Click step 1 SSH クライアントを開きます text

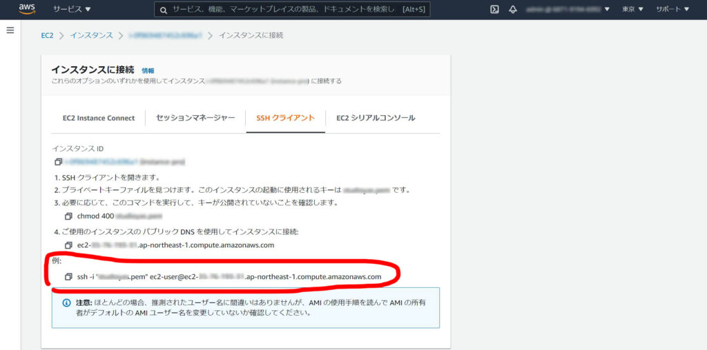tap(107, 177)
